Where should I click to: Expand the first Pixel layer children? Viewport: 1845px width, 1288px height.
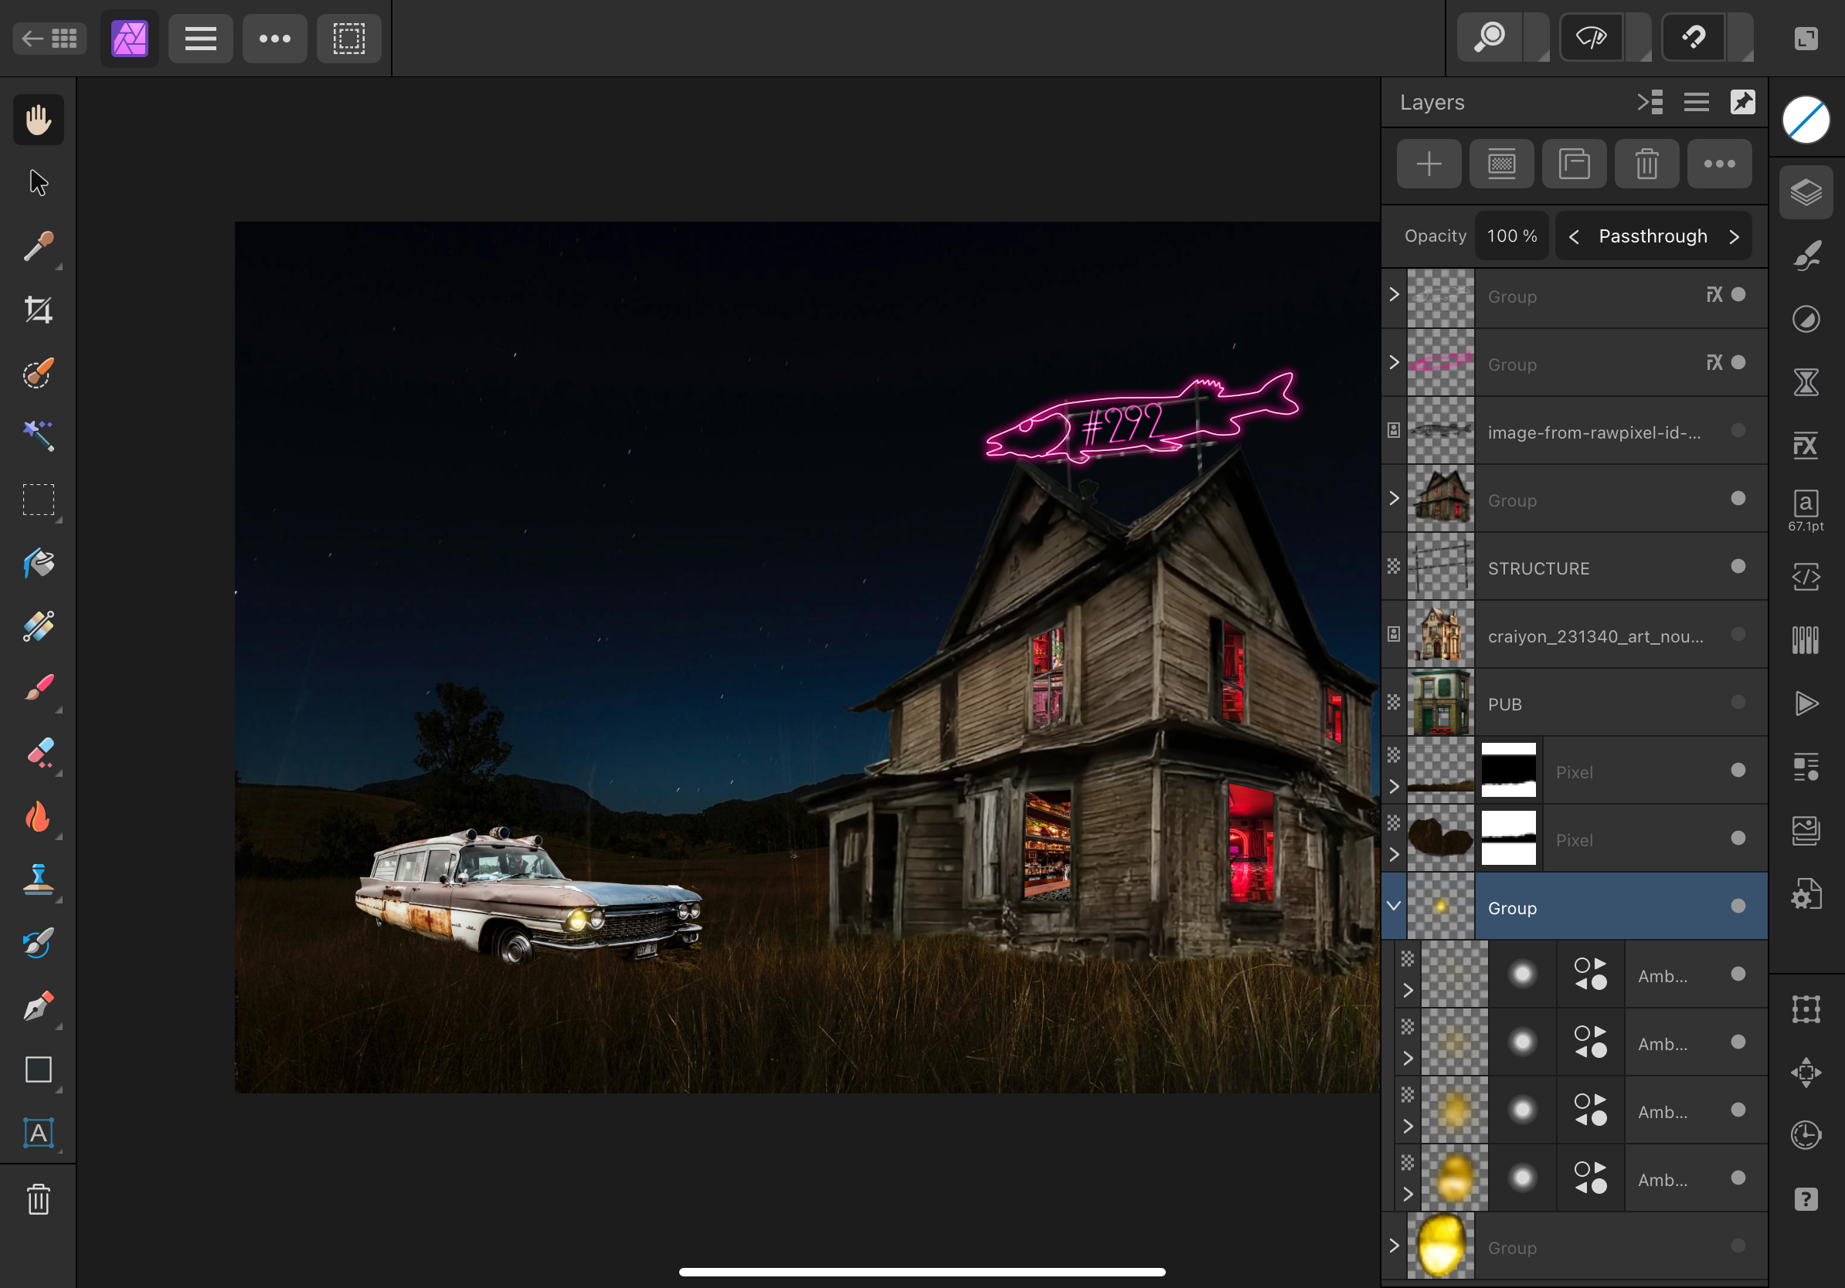pos(1395,787)
